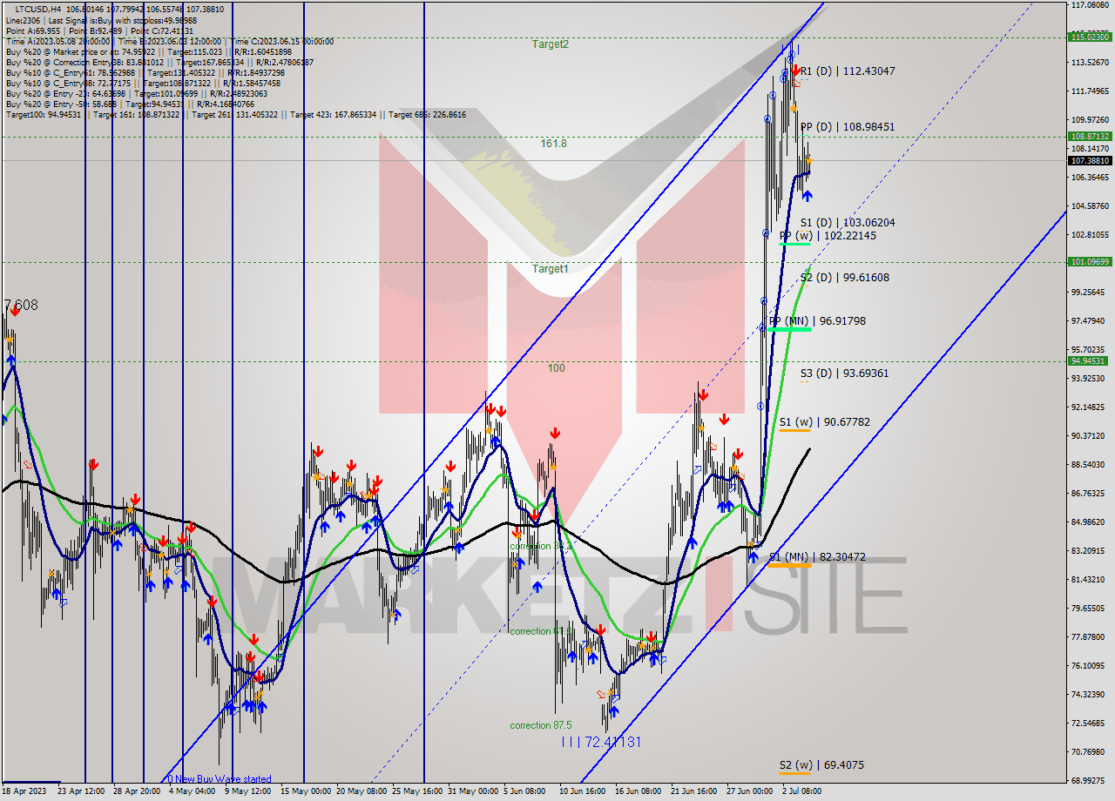Click the '2 Jul 08:00' time label
Image resolution: width=1115 pixels, height=801 pixels.
802,791
